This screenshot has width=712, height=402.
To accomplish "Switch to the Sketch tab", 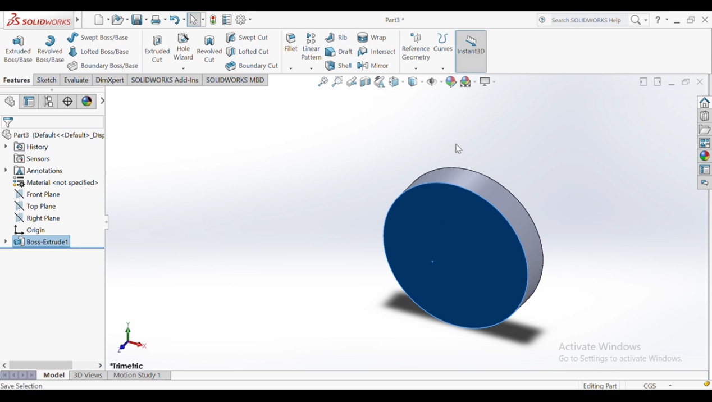I will pos(47,80).
